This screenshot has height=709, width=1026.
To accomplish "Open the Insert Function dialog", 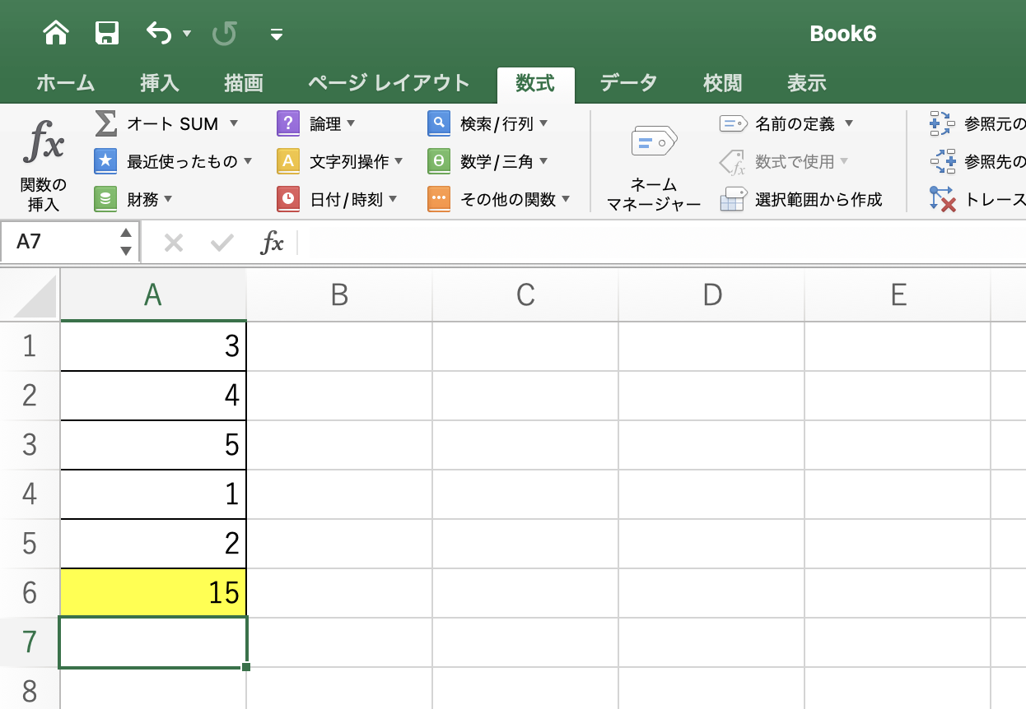I will pos(43,160).
